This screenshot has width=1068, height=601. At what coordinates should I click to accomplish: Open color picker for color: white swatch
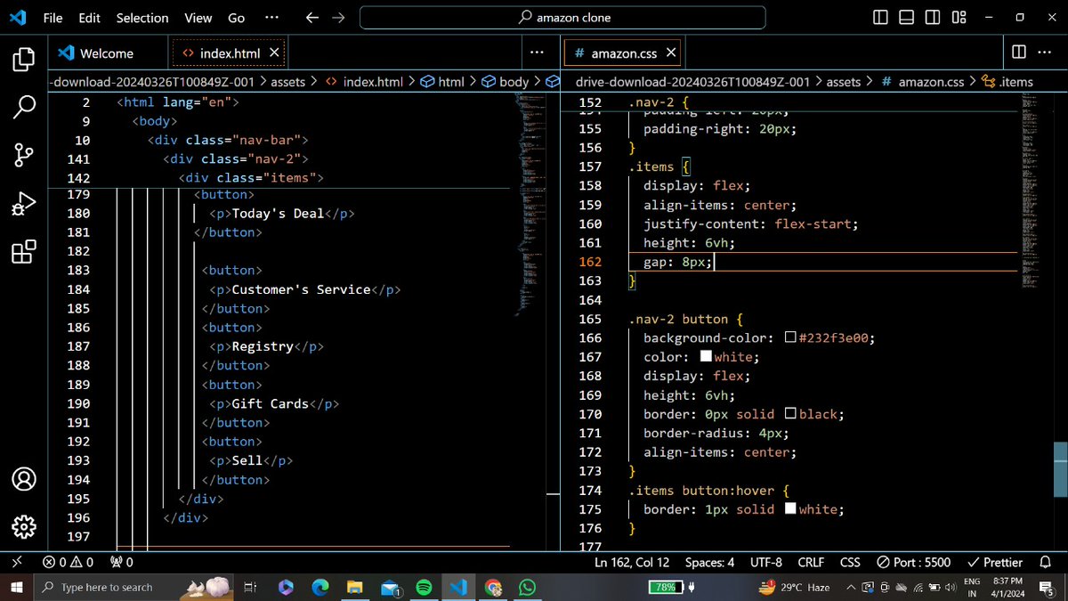click(x=706, y=357)
